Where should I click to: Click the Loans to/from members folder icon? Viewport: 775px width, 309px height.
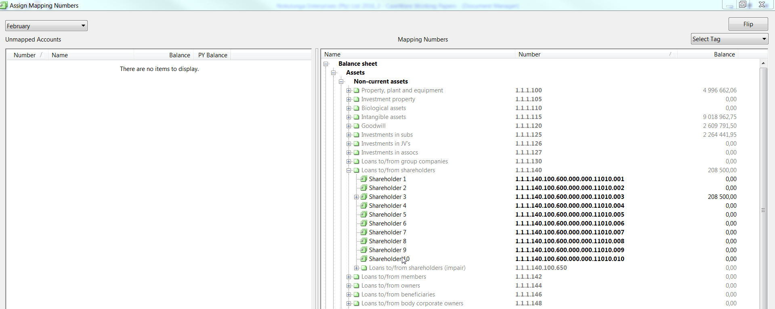[x=357, y=277]
